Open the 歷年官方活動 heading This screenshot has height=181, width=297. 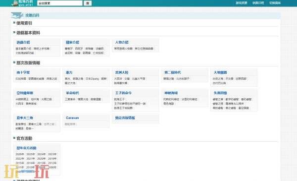pos(26,148)
